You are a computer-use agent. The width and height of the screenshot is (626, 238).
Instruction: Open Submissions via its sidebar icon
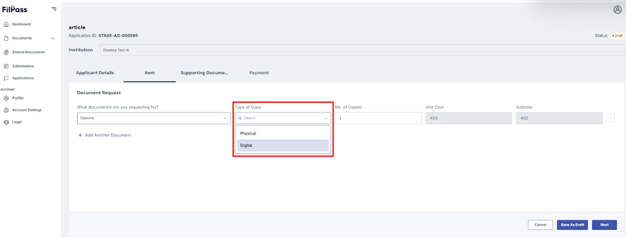[6, 66]
